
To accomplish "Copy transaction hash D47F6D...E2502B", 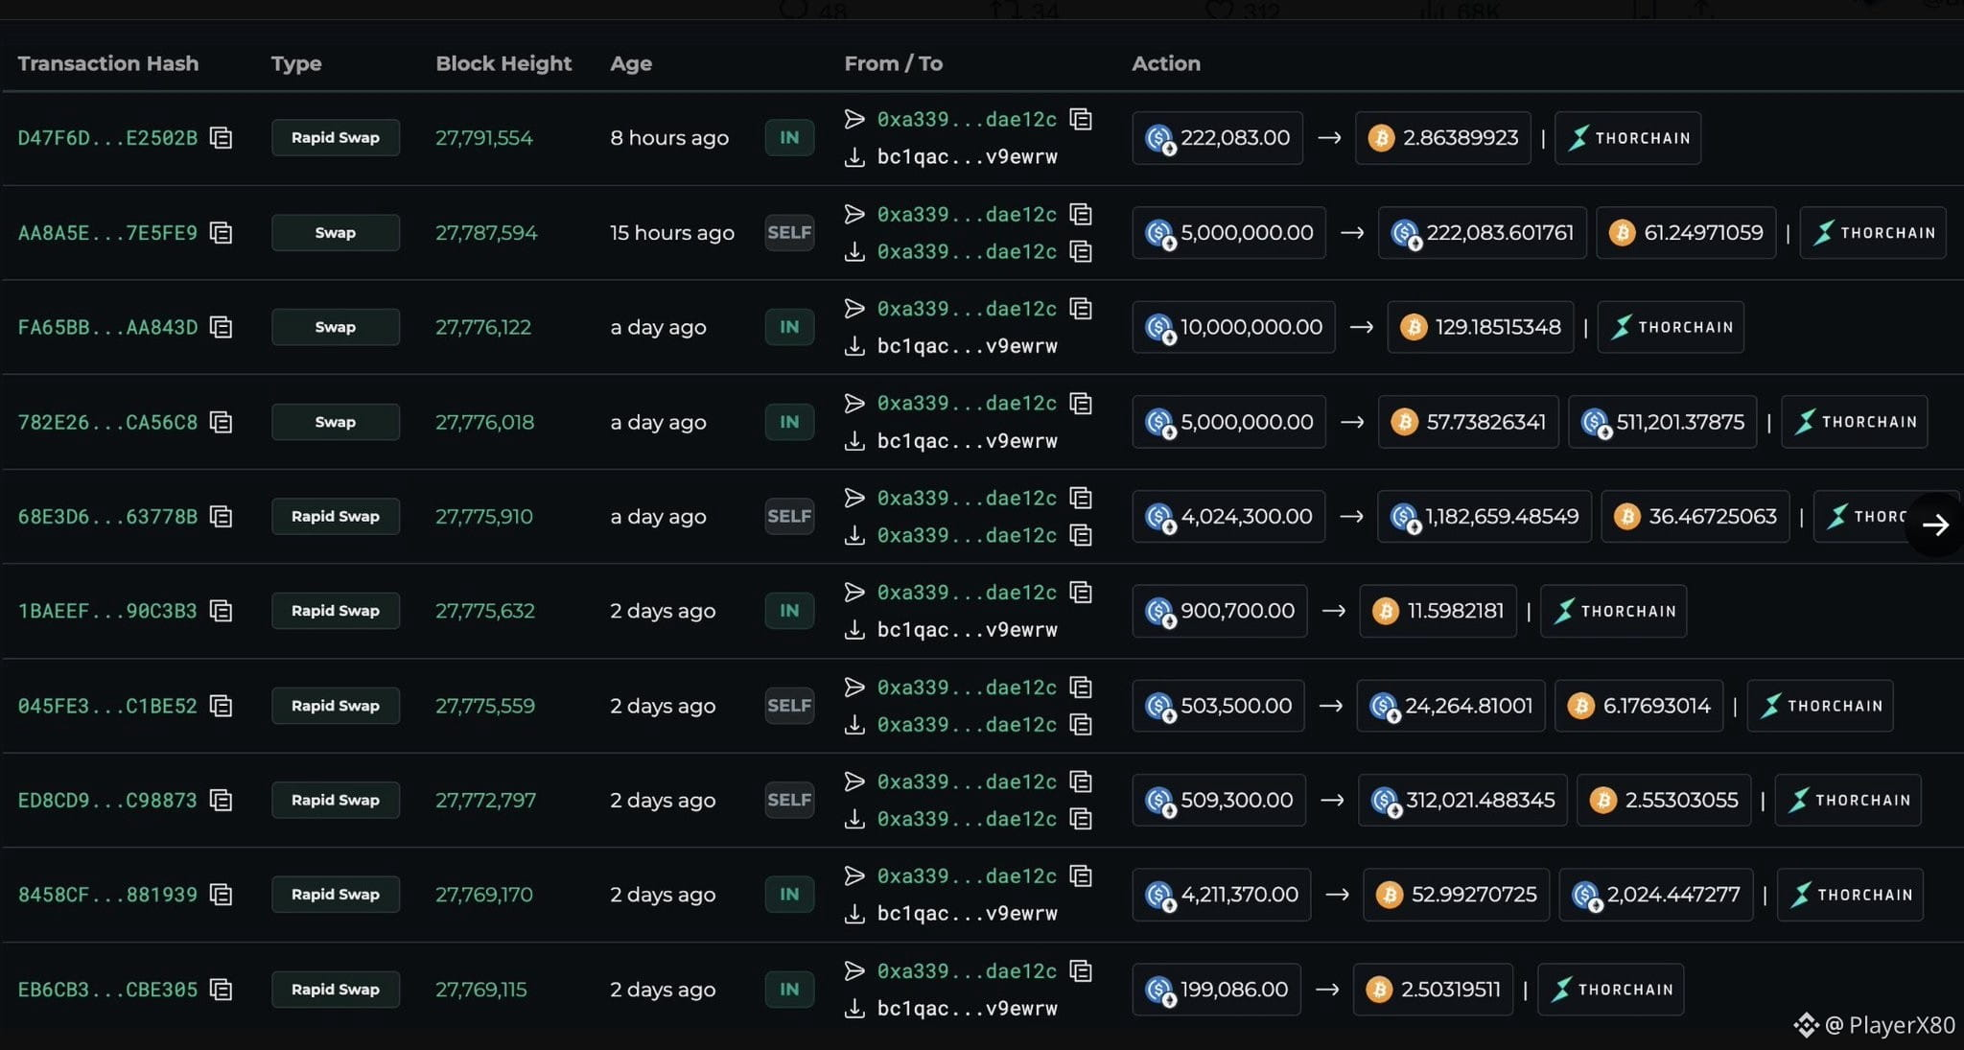I will tap(221, 138).
